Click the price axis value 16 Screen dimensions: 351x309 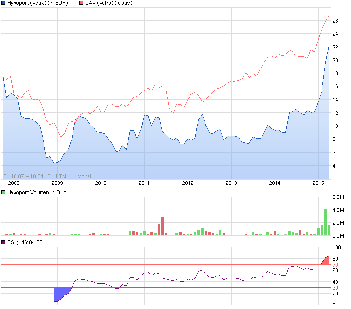click(335, 86)
